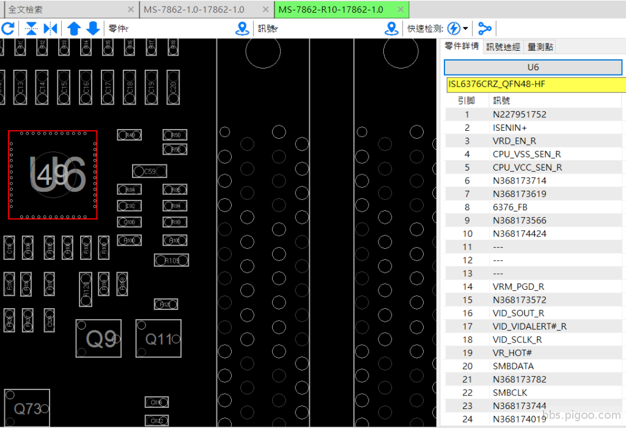Click the lightning quick-detect icon
This screenshot has width=626, height=428.
coord(454,29)
